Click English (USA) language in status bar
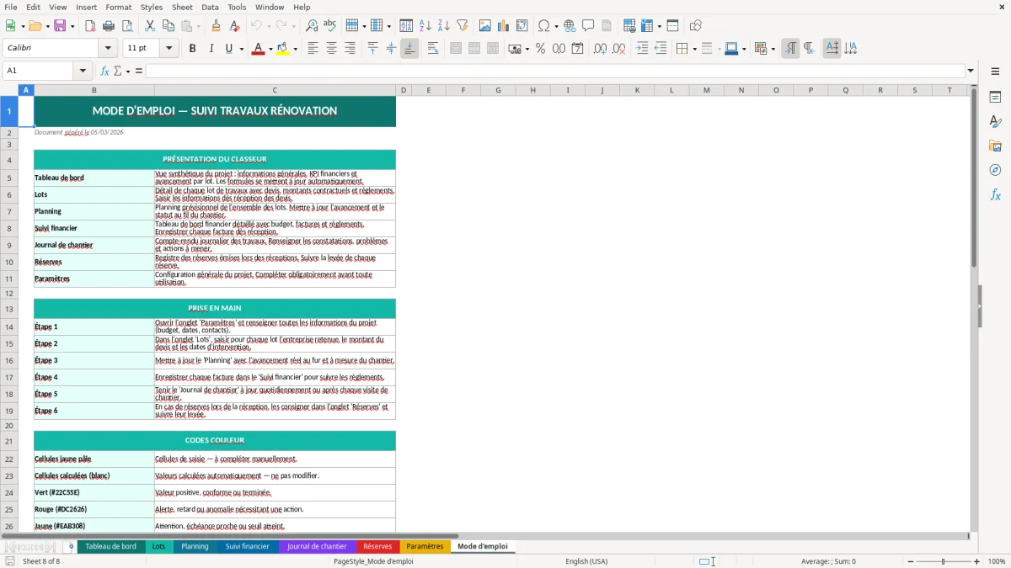 click(x=586, y=561)
